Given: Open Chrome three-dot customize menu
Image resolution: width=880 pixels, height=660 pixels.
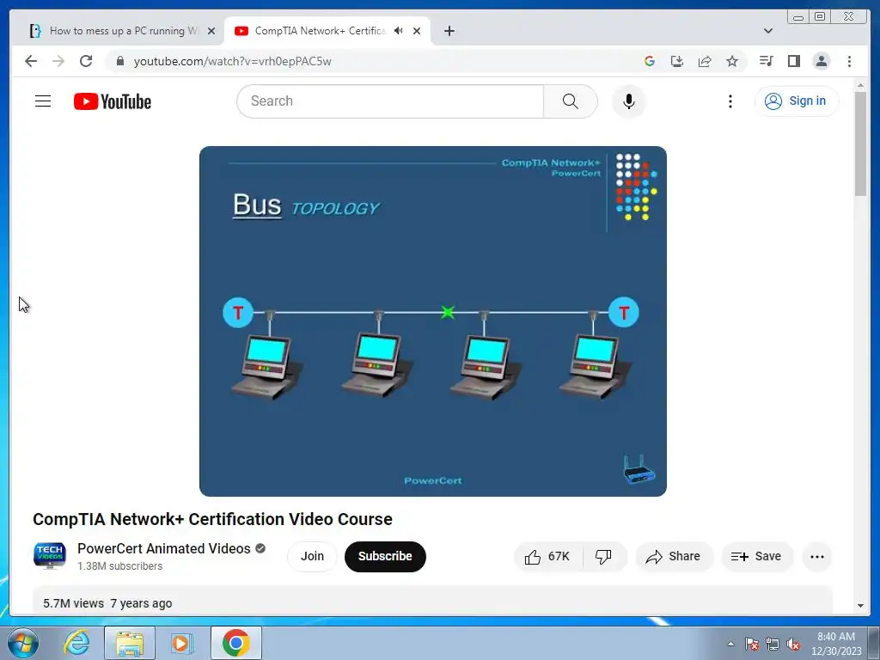Looking at the screenshot, I should 849,61.
